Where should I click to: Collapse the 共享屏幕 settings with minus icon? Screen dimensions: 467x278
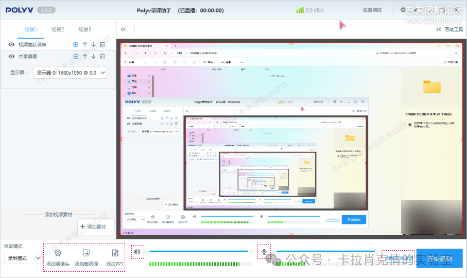76,57
